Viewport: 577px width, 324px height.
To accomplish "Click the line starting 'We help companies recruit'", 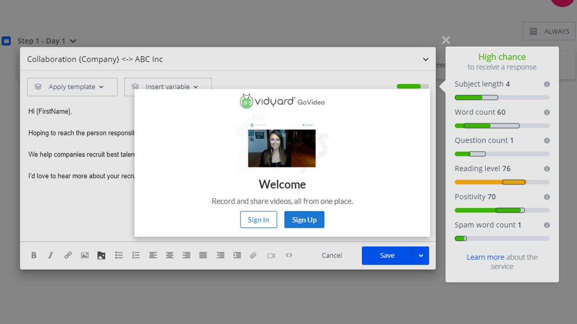I will 82,154.
